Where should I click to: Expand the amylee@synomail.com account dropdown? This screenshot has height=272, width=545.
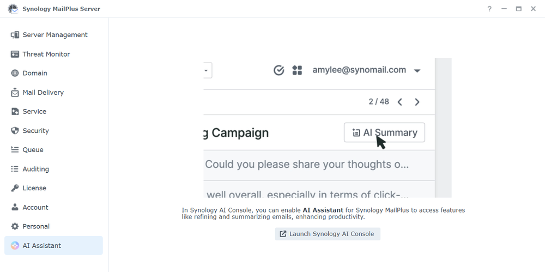[417, 71]
